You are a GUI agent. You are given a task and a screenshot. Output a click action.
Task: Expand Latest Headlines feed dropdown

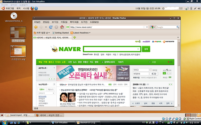tap(80, 33)
